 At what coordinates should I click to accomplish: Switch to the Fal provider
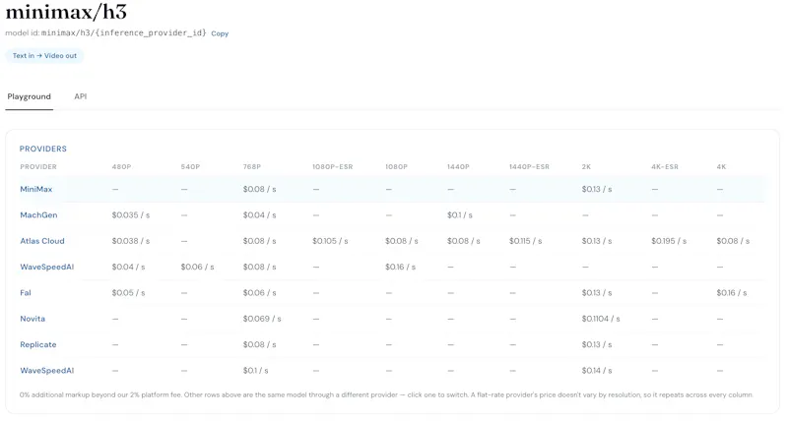26,293
